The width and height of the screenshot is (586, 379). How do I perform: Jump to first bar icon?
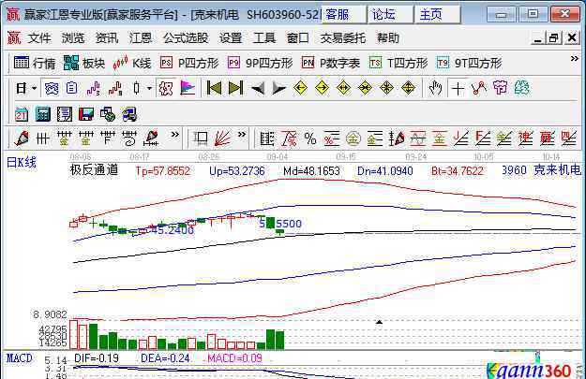[214, 88]
